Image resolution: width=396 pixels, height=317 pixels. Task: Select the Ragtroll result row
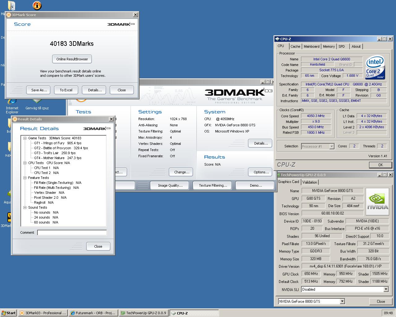(x=44, y=203)
